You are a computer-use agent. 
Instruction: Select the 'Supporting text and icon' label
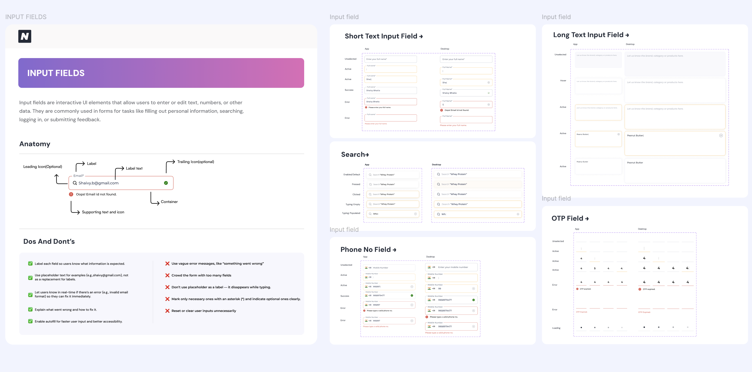tap(103, 212)
